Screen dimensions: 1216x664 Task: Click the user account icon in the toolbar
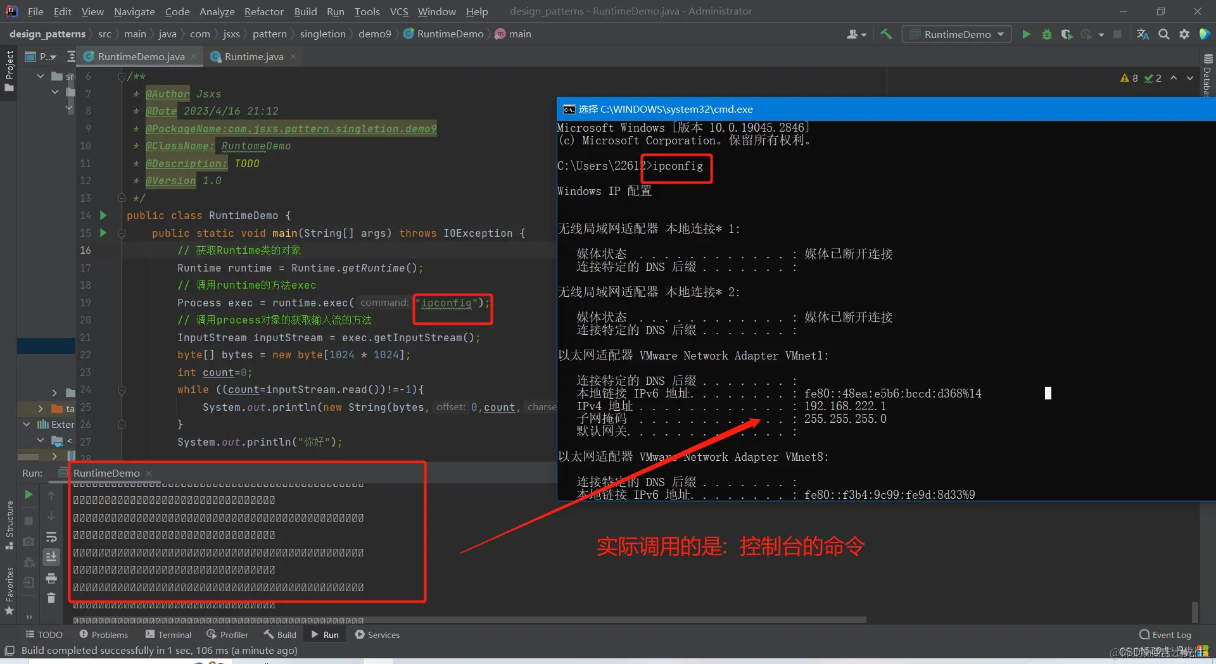coord(856,34)
